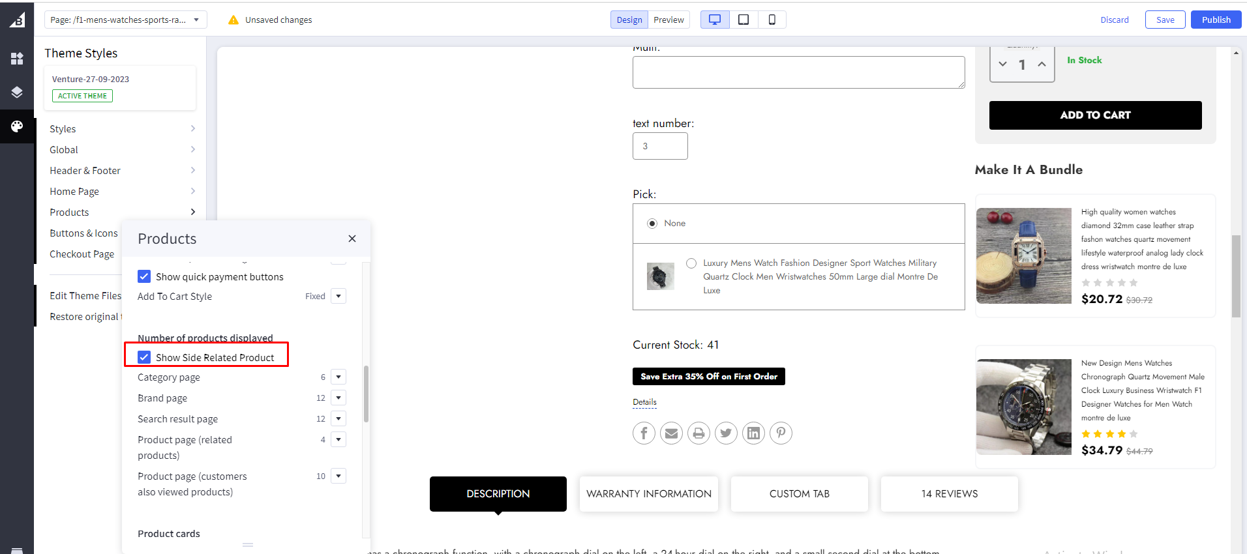Switch to desktop viewport icon
This screenshot has height=554, width=1247.
pyautogui.click(x=715, y=20)
